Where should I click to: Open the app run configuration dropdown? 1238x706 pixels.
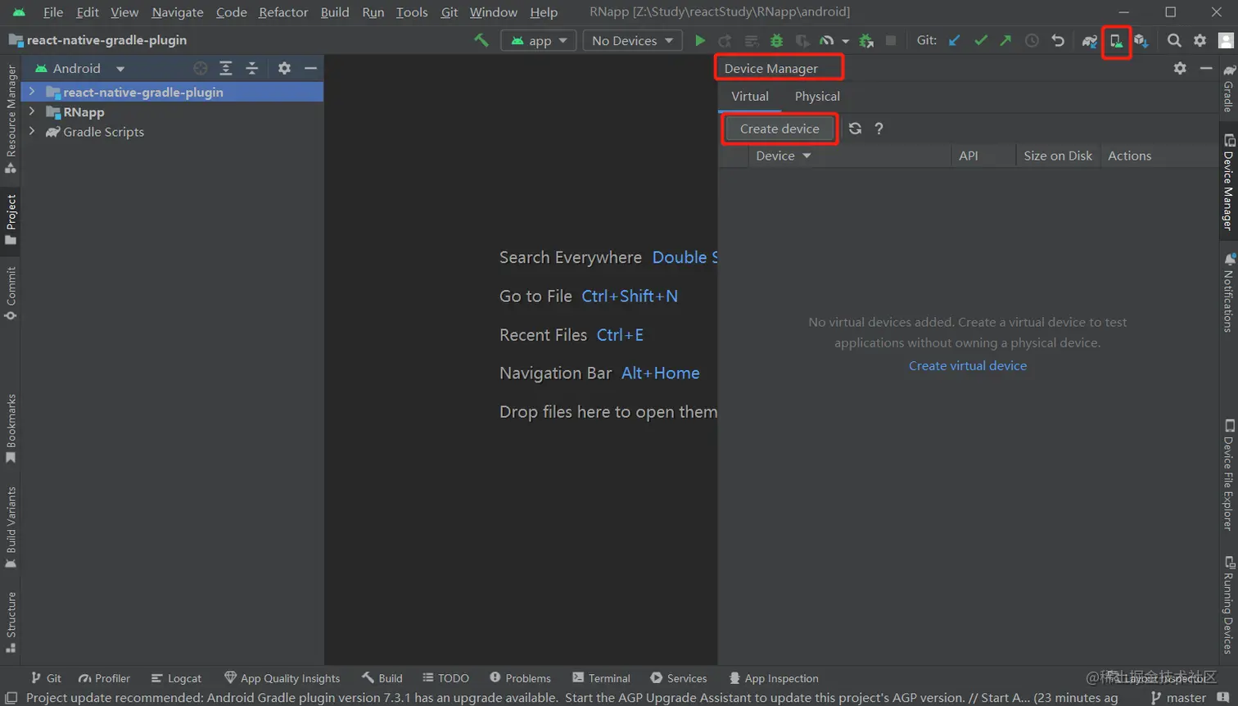(x=539, y=40)
